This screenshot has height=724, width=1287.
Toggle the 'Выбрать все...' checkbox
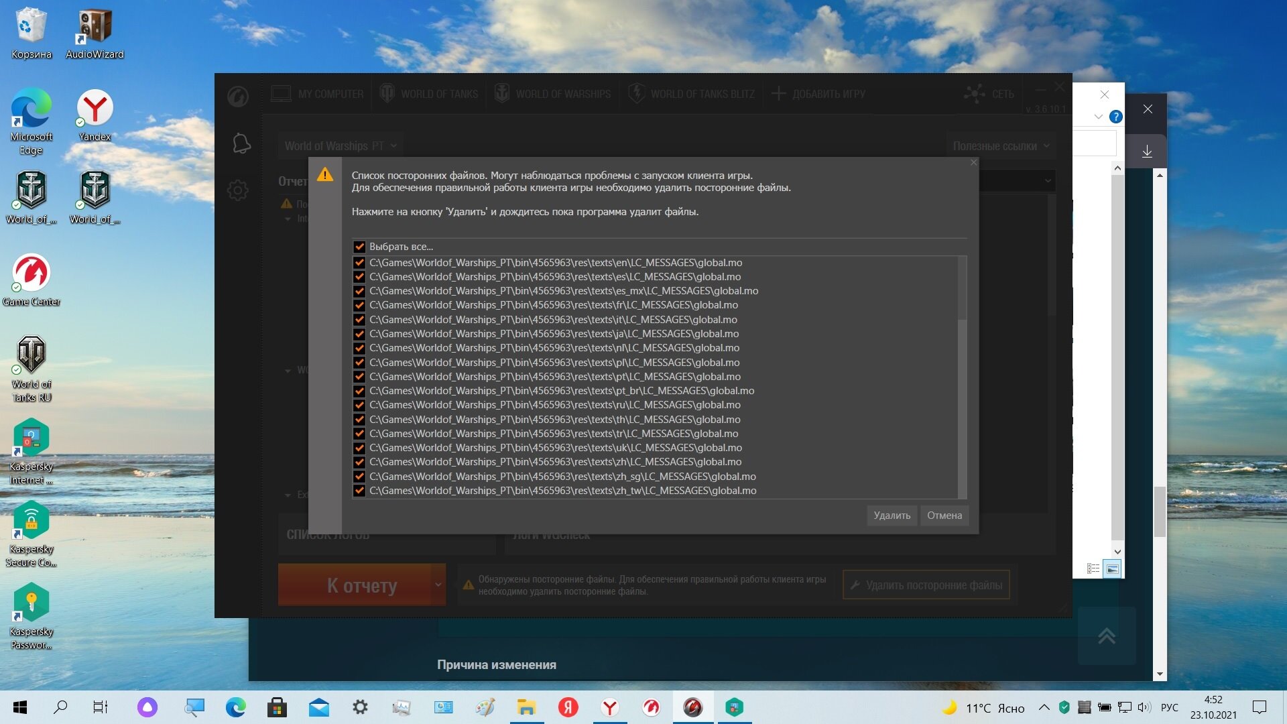359,247
